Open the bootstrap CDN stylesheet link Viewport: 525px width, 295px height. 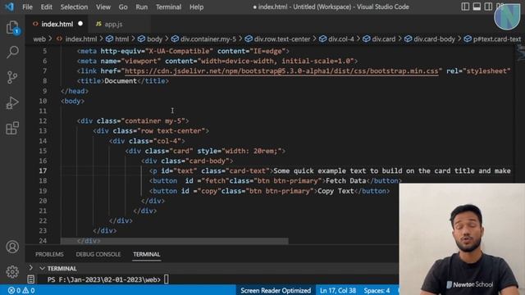281,71
